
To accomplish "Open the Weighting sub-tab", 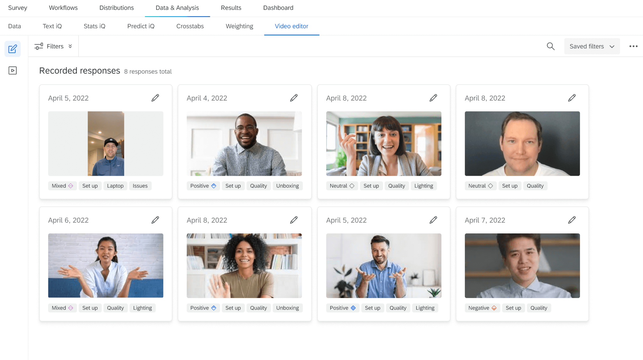I will coord(239,26).
